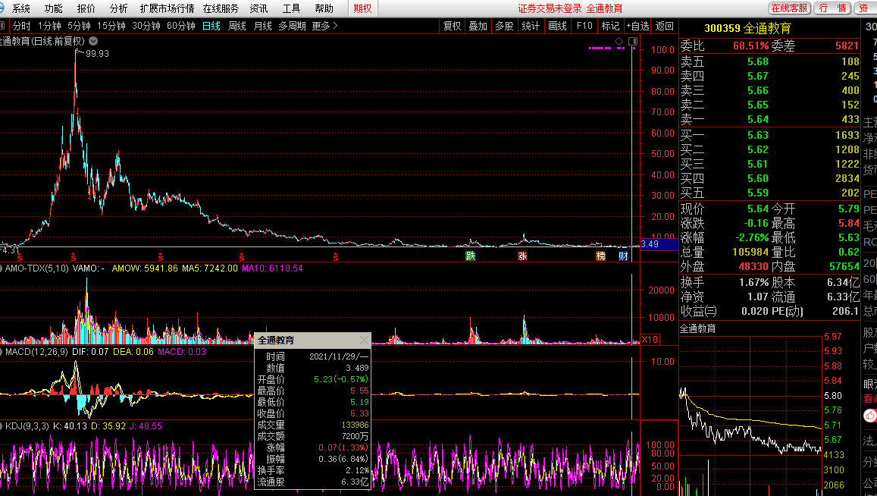Open the 分析 menu
This screenshot has width=877, height=496.
coord(118,8)
